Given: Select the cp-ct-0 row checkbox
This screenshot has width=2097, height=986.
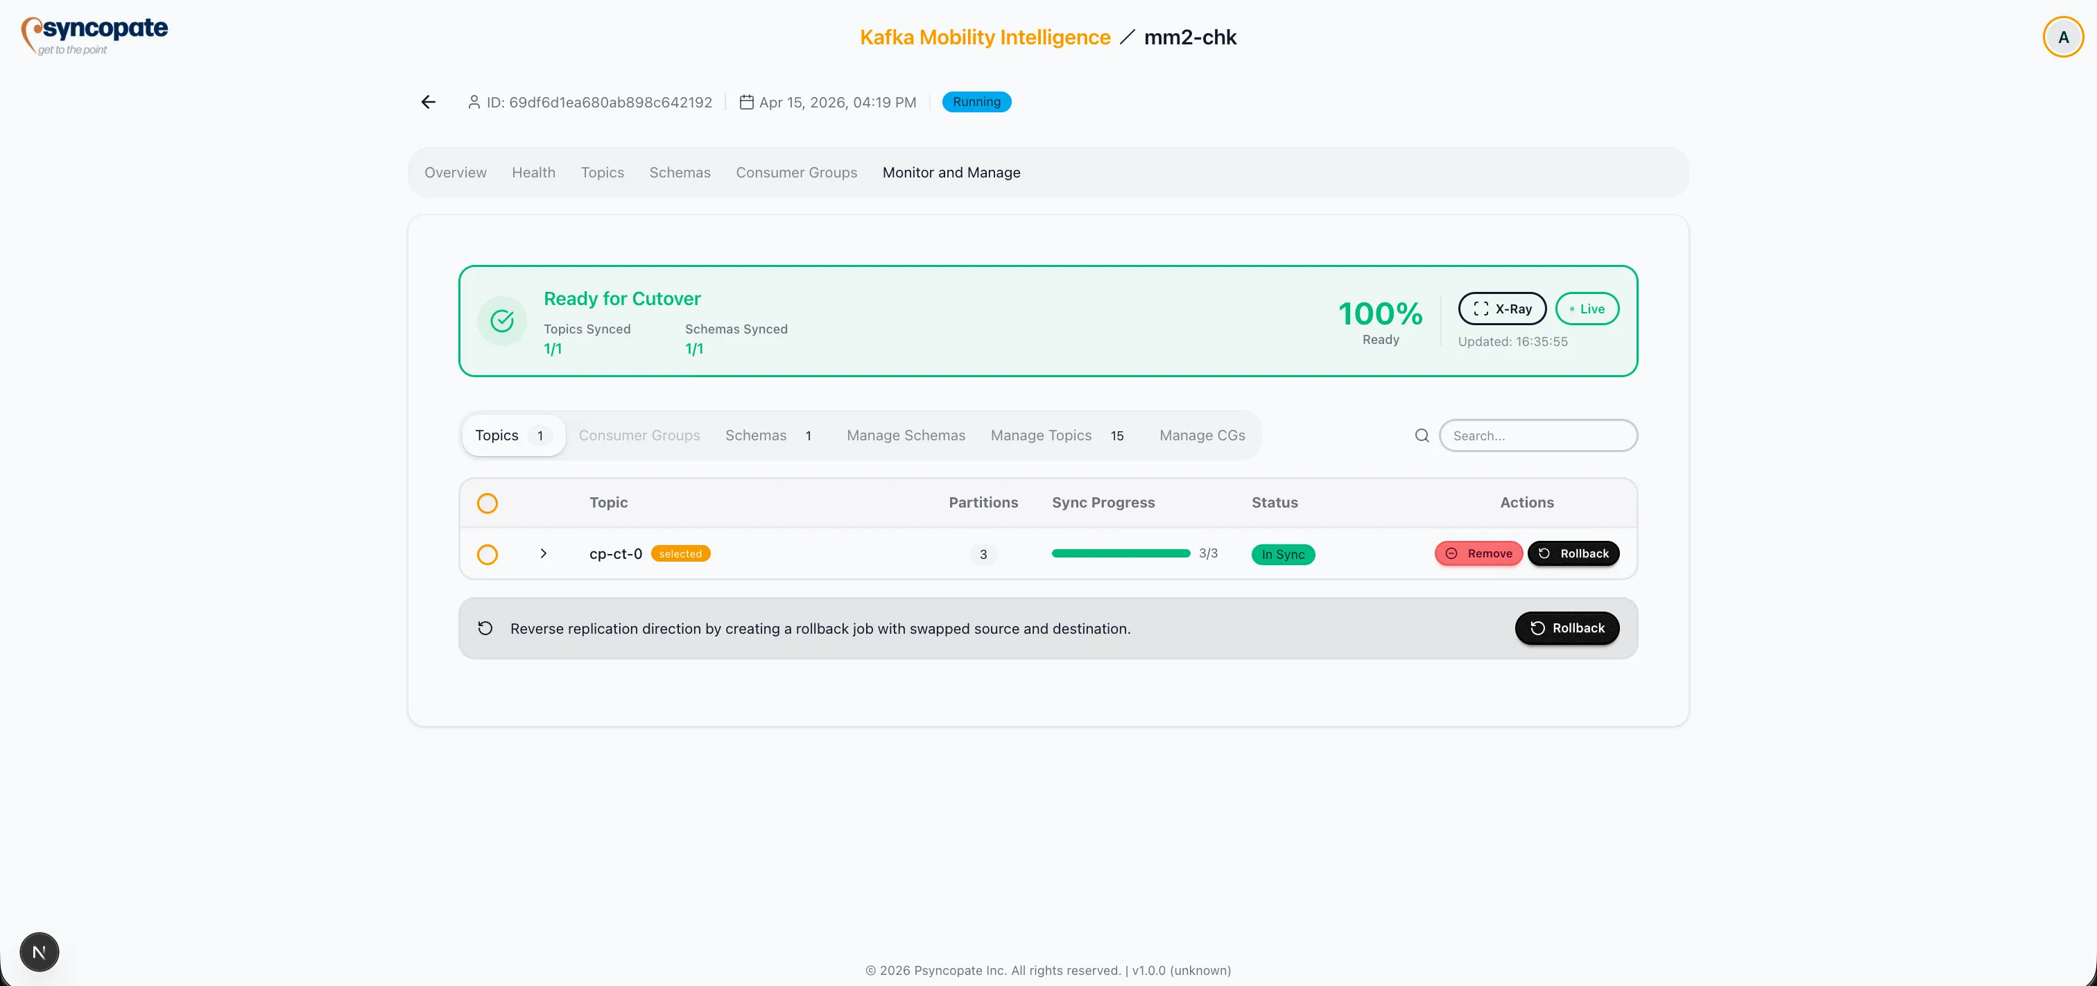Looking at the screenshot, I should (x=487, y=555).
